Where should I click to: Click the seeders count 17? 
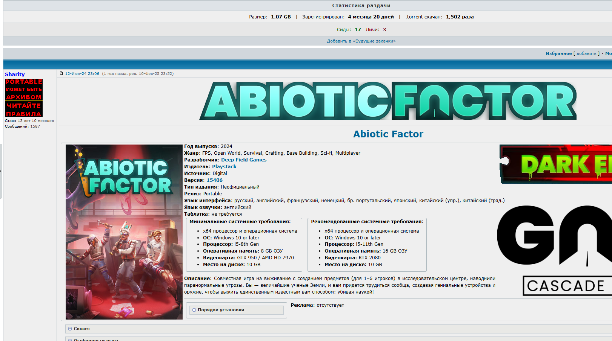click(358, 30)
